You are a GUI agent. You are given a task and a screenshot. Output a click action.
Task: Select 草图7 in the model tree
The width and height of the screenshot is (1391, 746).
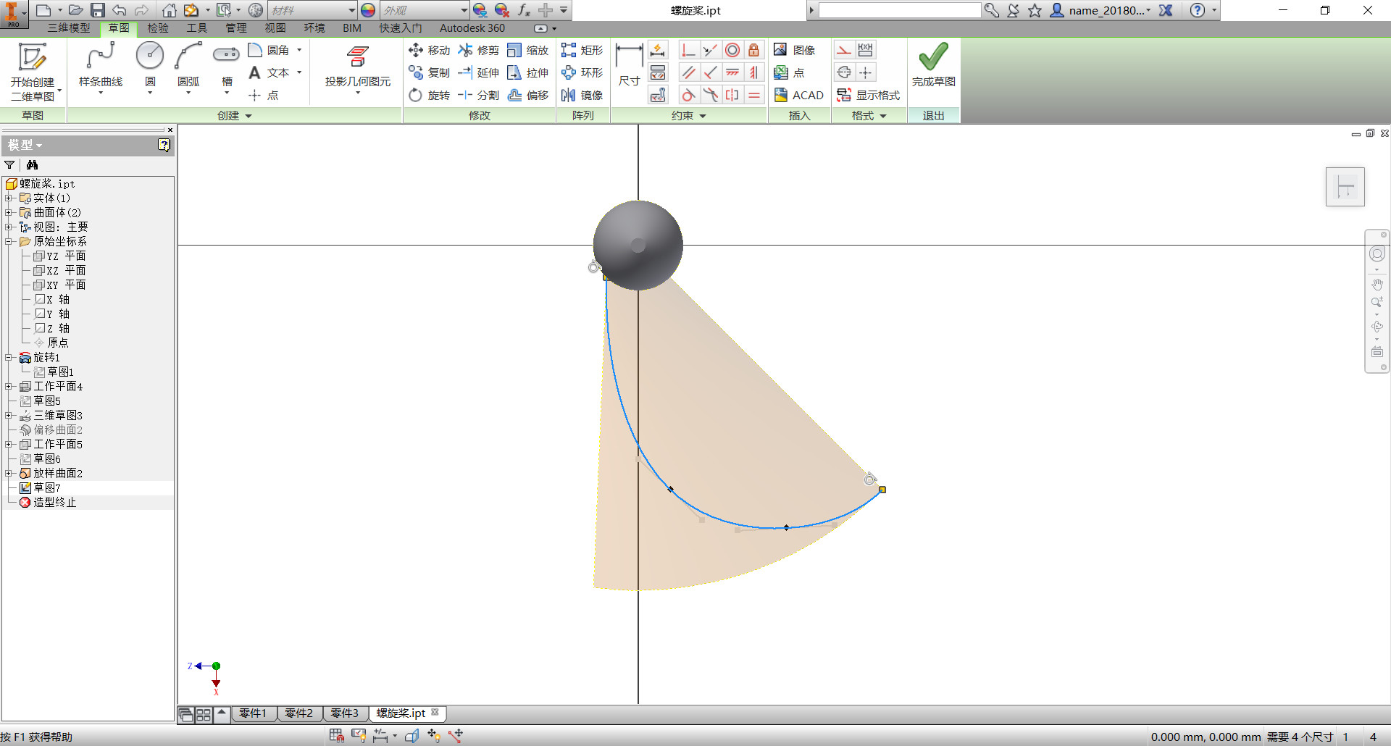47,487
